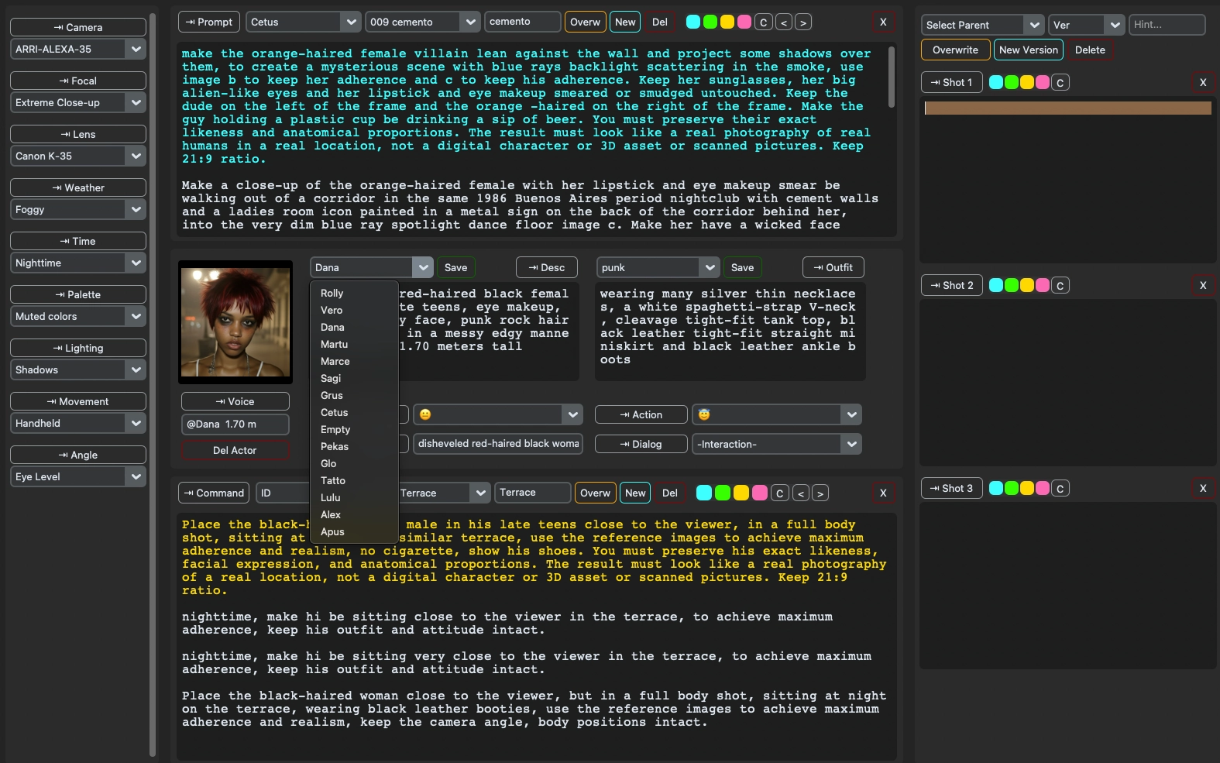1220x763 pixels.
Task: Remove Shot 3 with its X button
Action: (x=1203, y=488)
